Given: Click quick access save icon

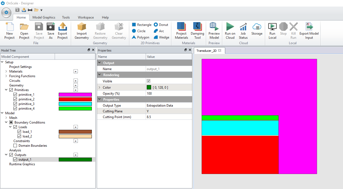Looking at the screenshot, I should point(17,10).
